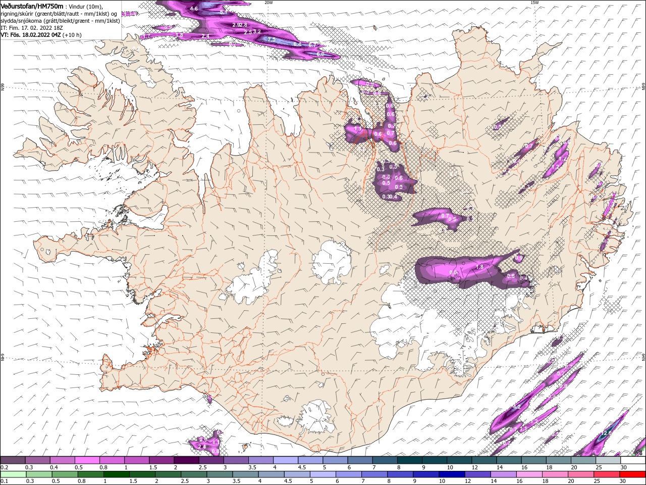Click the Veðurstofan/HM750m map title
This screenshot has height=485, width=646.
tap(32, 6)
